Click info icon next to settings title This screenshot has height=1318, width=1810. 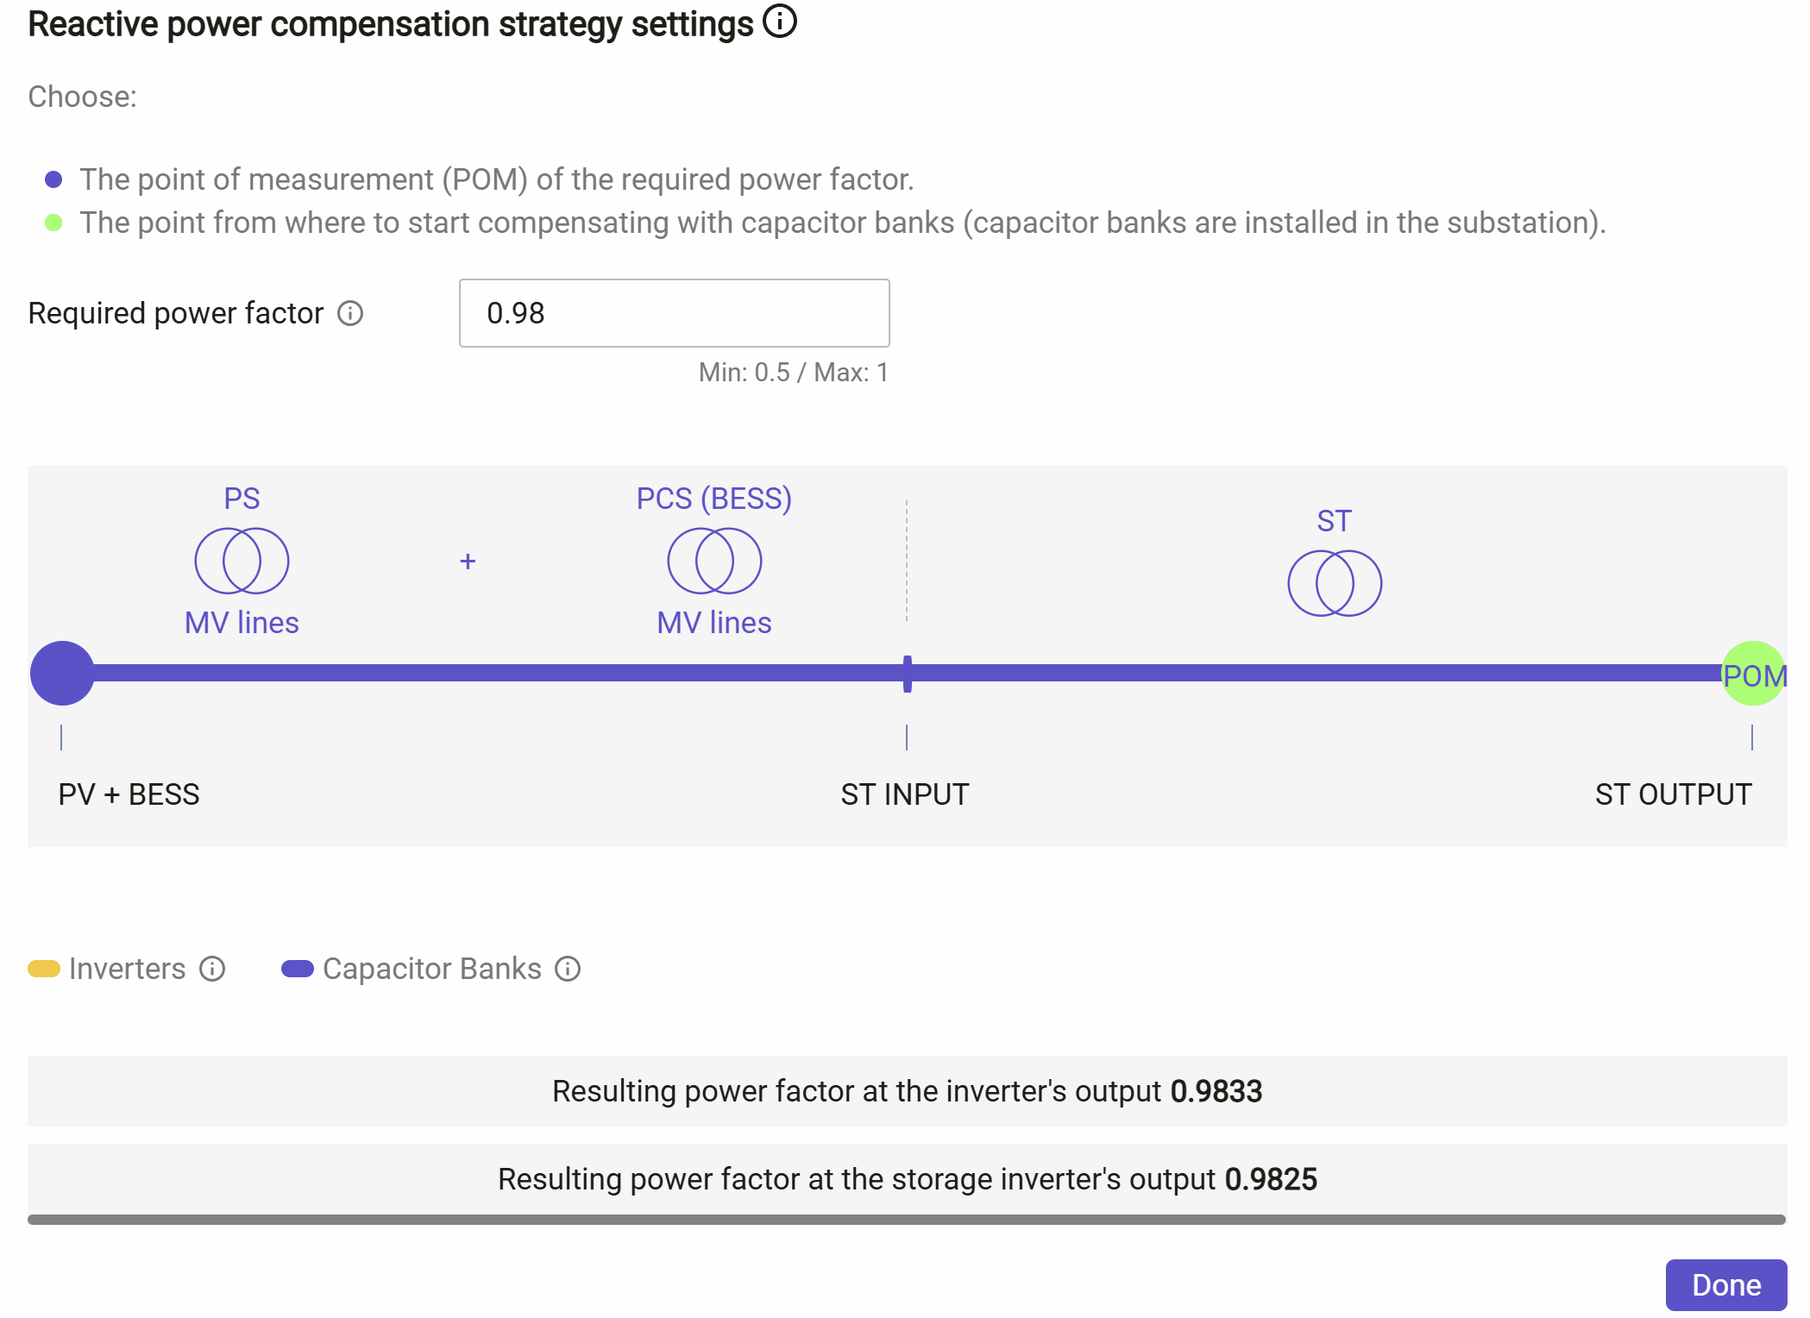(x=780, y=22)
